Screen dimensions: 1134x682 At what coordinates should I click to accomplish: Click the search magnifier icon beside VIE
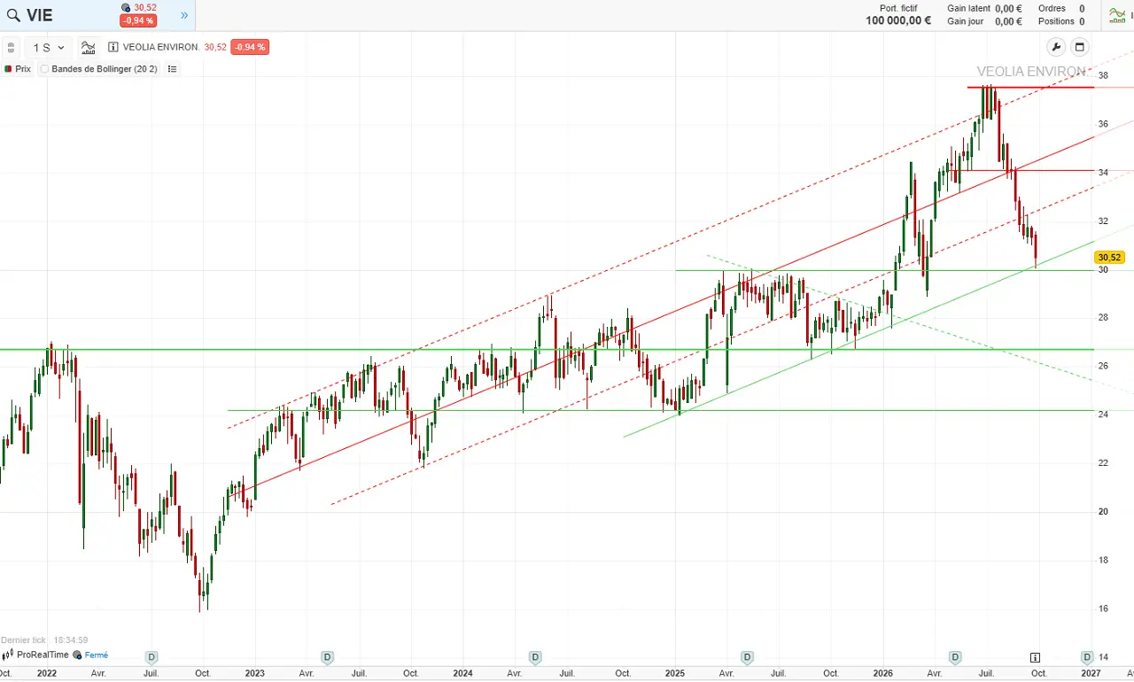click(x=13, y=15)
